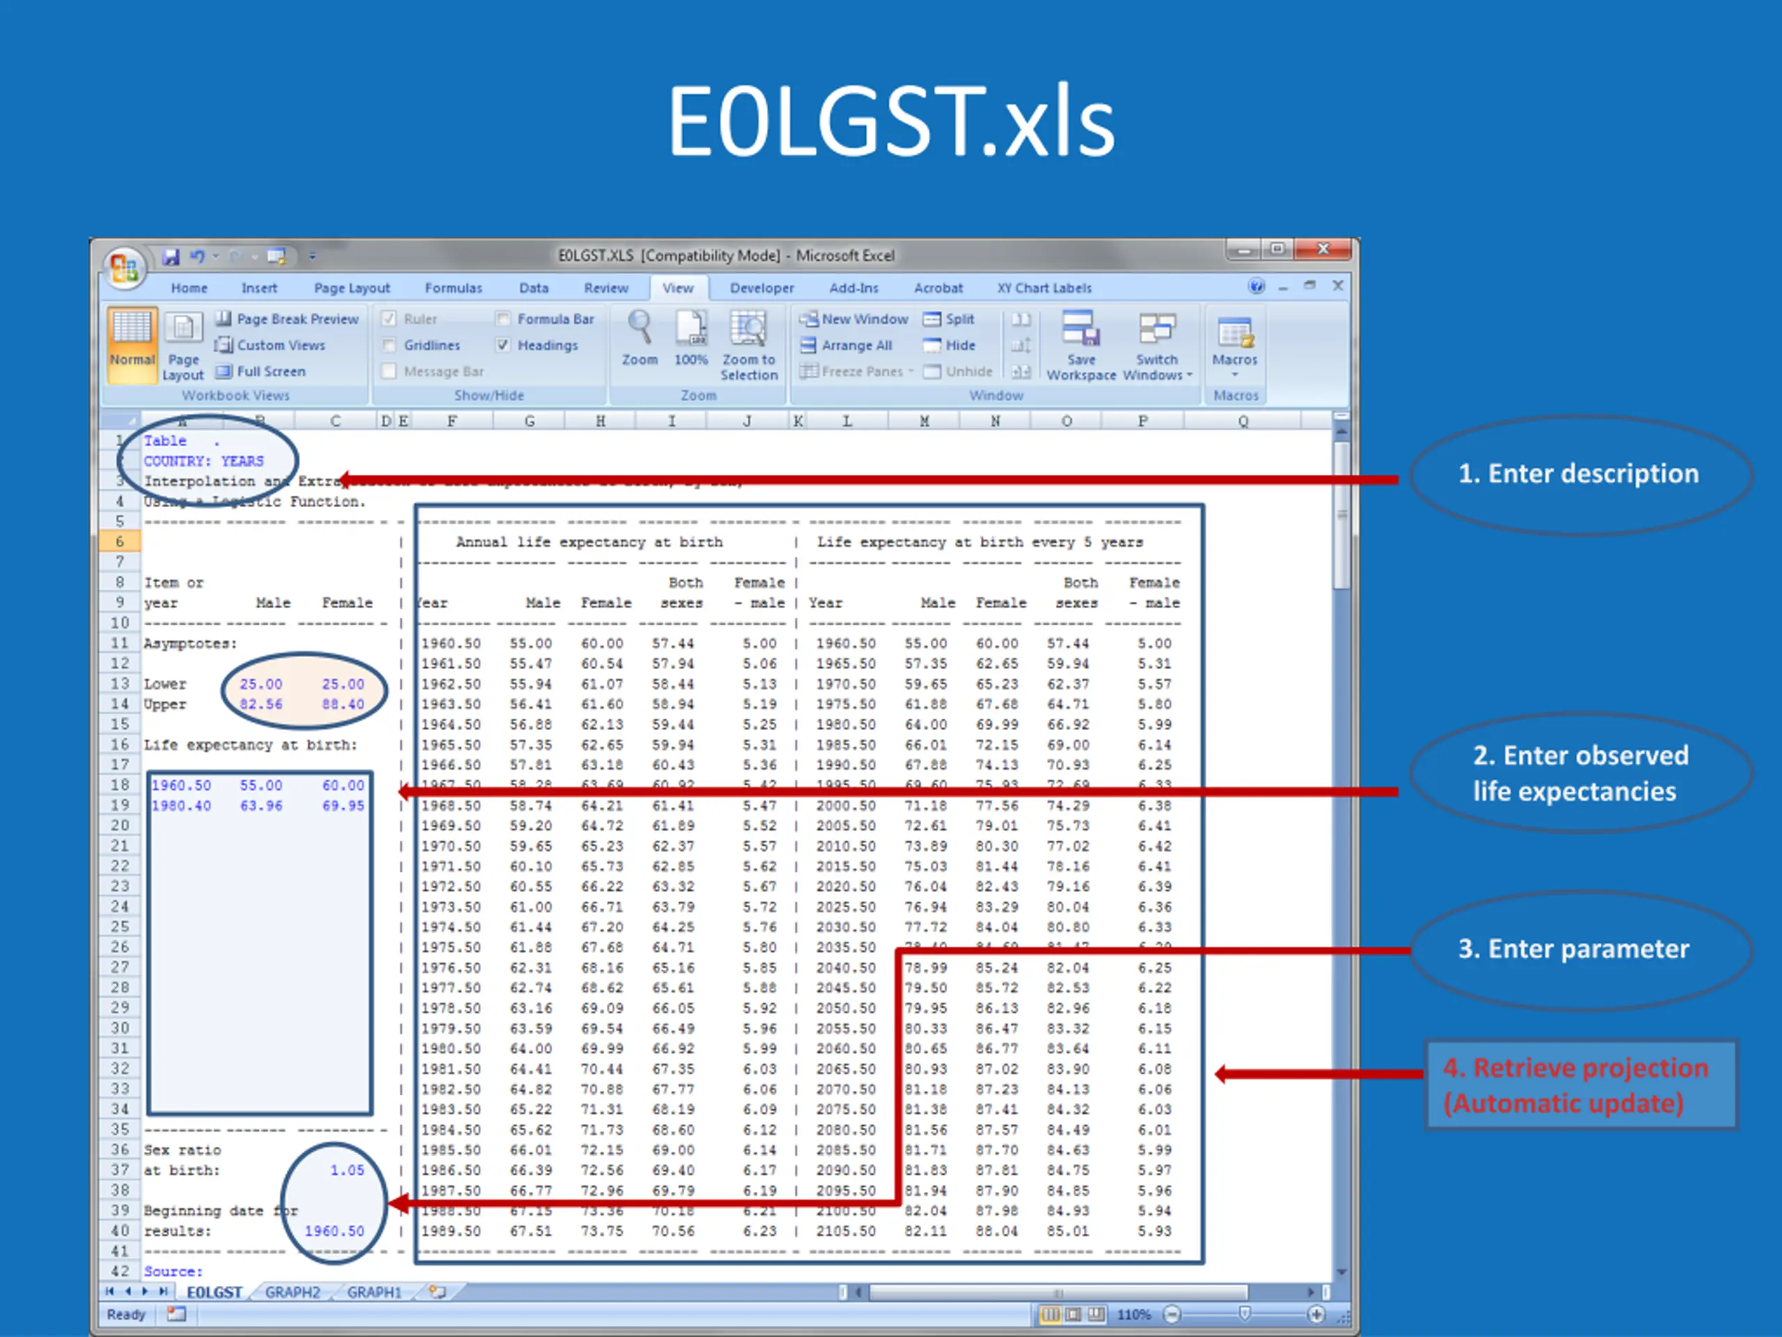Viewport: 1782px width, 1337px height.
Task: Open the Zoom dialog magnifier
Action: pos(640,338)
